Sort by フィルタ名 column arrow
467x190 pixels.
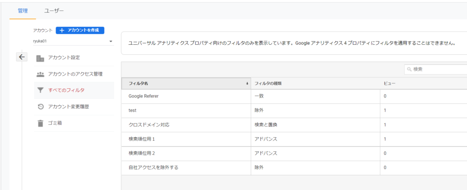tap(247, 84)
